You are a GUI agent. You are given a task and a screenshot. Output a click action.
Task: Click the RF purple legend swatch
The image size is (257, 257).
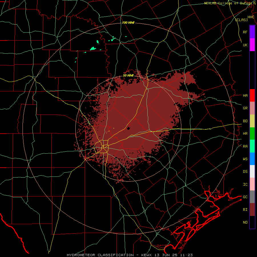[252, 32]
